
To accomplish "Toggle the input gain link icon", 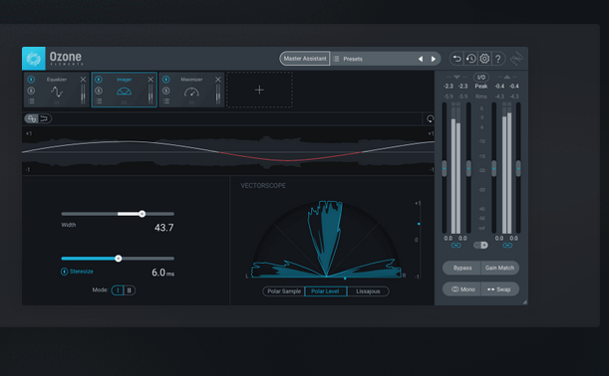I will (x=456, y=246).
